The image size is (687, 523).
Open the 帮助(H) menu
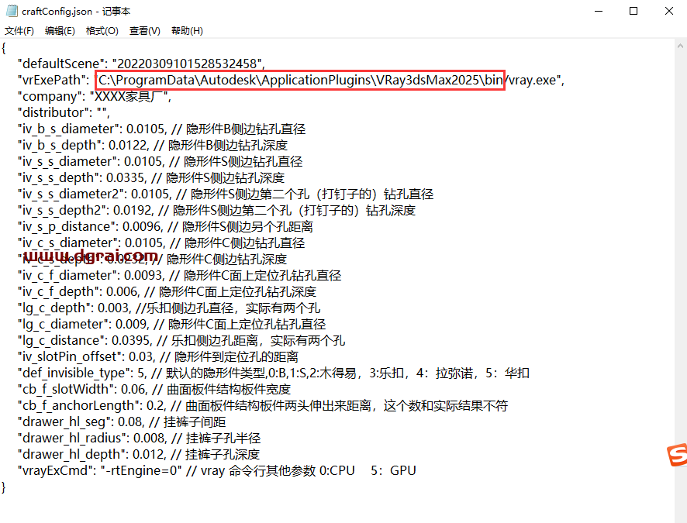(187, 31)
